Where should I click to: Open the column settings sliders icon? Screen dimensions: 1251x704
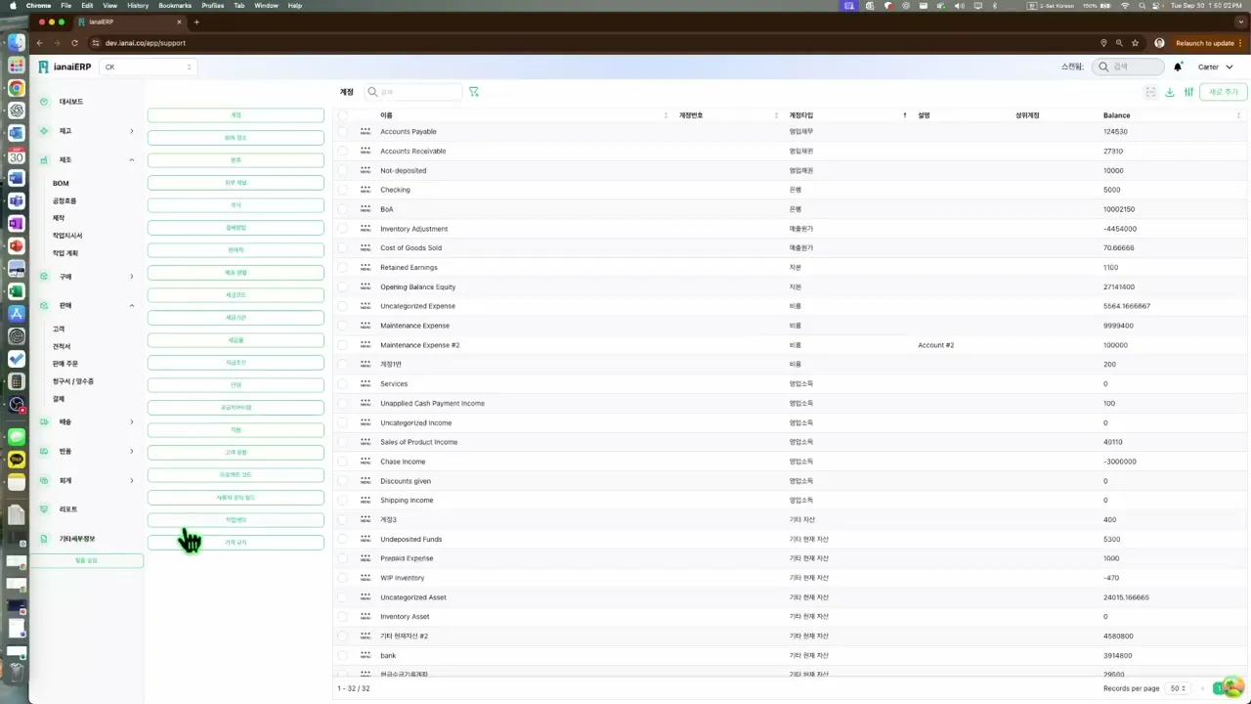(1188, 92)
